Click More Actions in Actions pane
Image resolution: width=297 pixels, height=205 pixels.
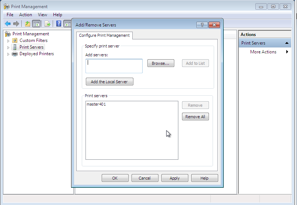263,52
